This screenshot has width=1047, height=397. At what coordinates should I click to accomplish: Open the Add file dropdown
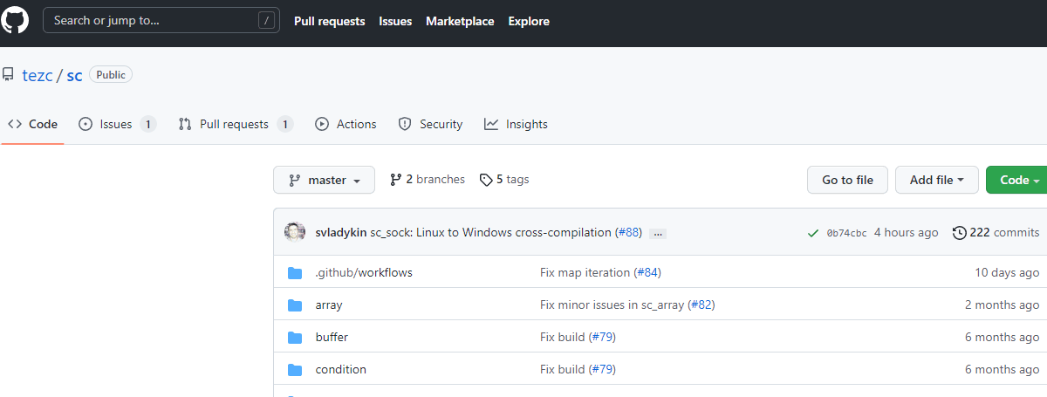[x=936, y=180]
